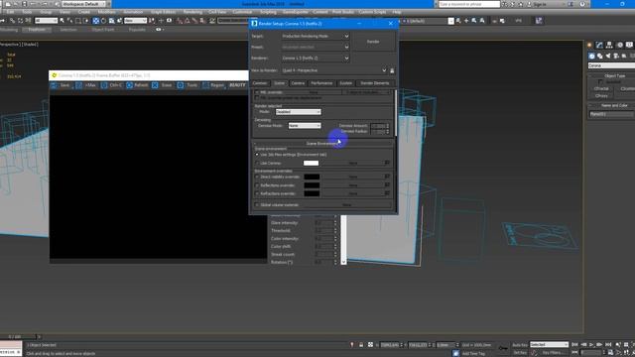Toggle the Mtl. override checkbox

pos(257,92)
